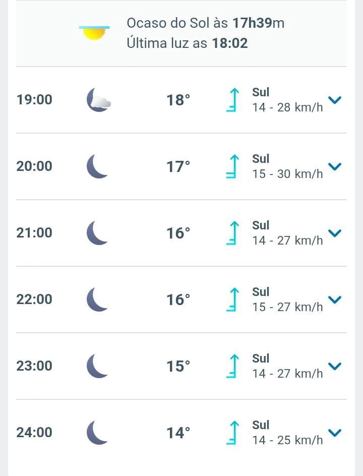Screen dimensions: 363x476
Task: Click the wind direction arrow at 23:00
Action: [x=232, y=366]
